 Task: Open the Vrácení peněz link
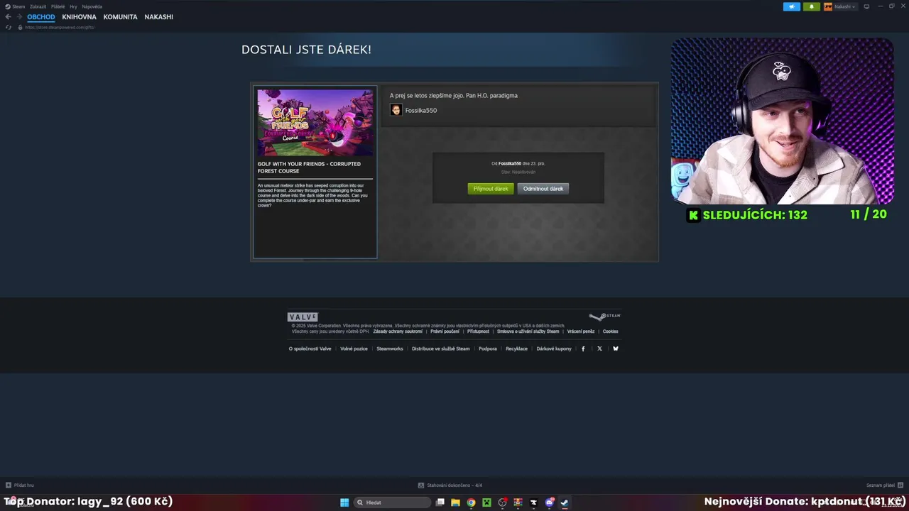click(x=581, y=331)
